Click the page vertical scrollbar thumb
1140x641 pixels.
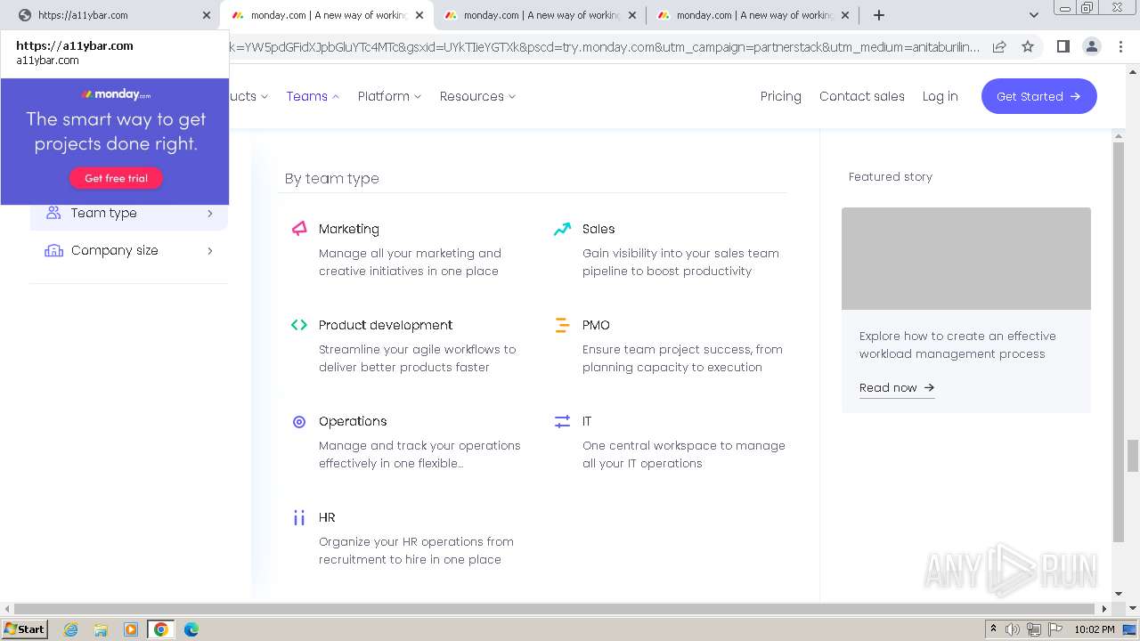[1133, 456]
